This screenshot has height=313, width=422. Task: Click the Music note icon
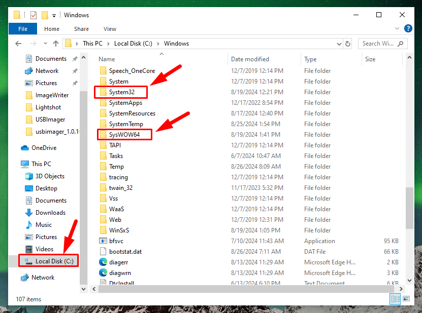[29, 225]
